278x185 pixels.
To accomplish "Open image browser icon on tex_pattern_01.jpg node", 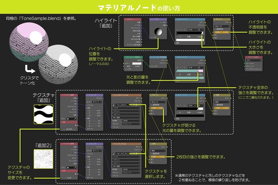I will [x=114, y=105].
